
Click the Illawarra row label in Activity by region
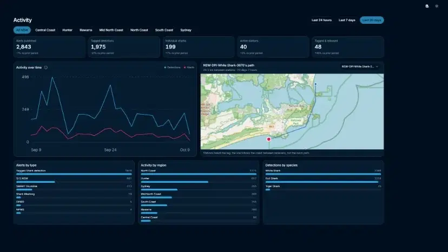click(x=146, y=209)
